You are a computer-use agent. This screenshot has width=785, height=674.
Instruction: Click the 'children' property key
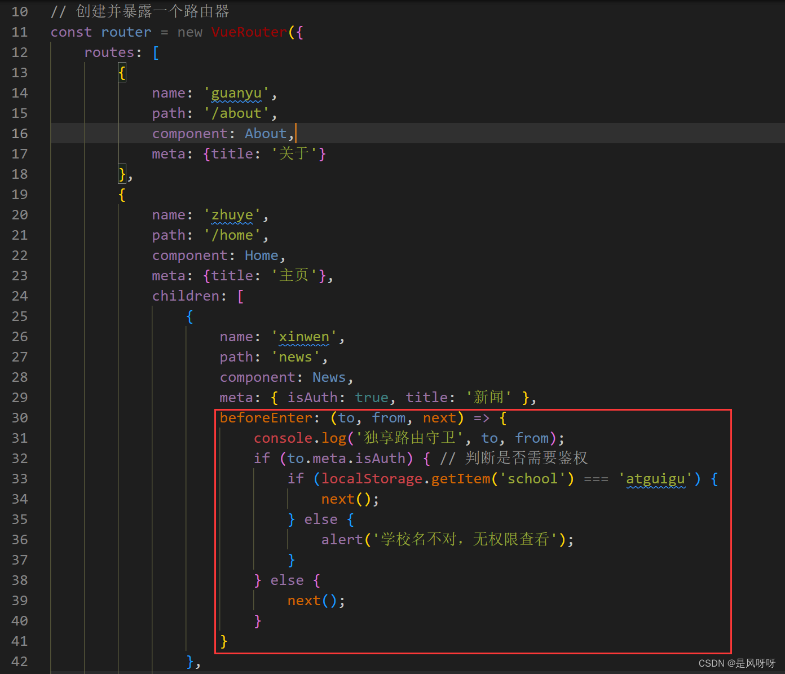pos(186,296)
